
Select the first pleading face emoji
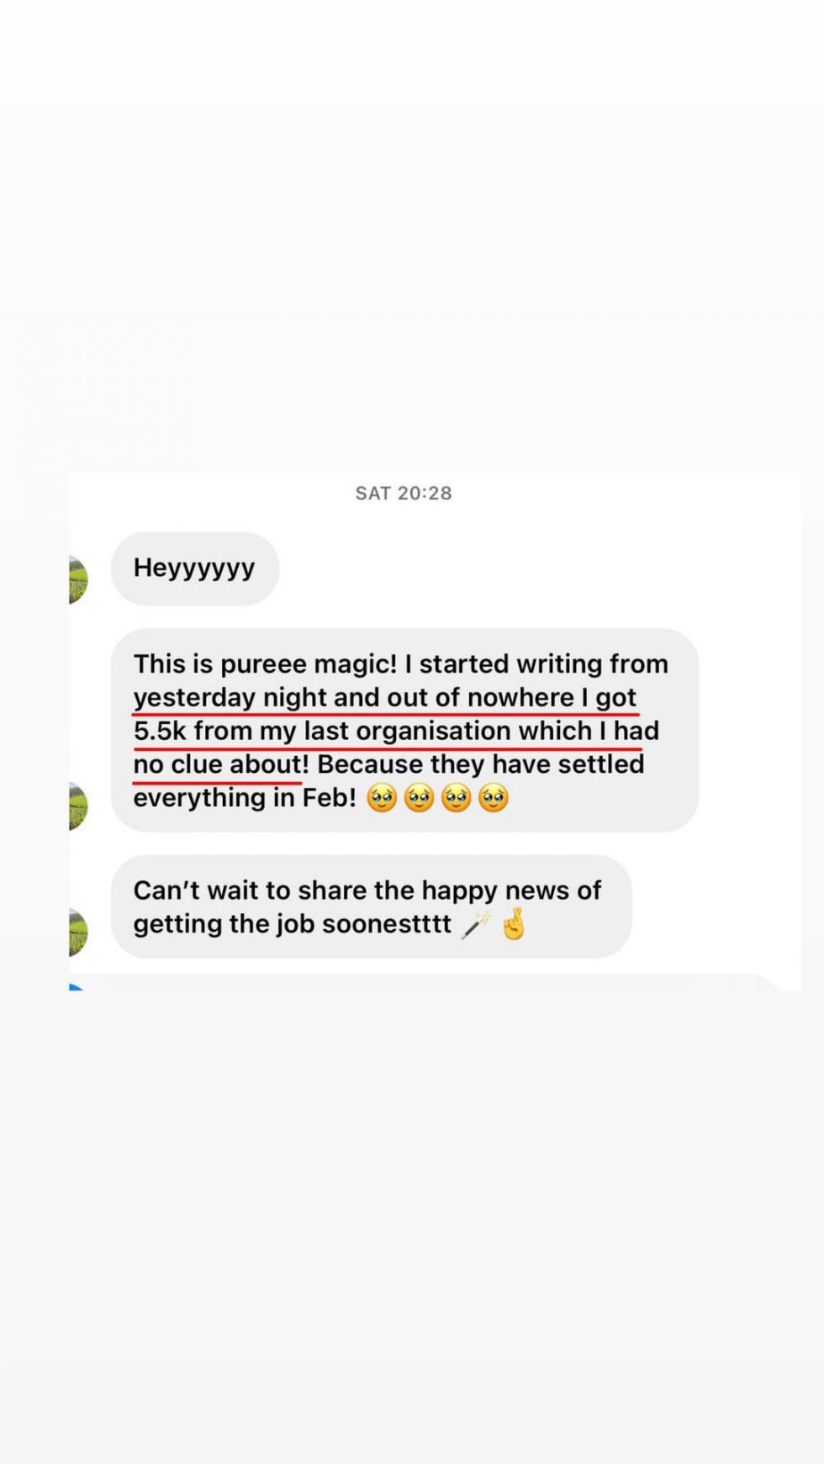(x=382, y=797)
